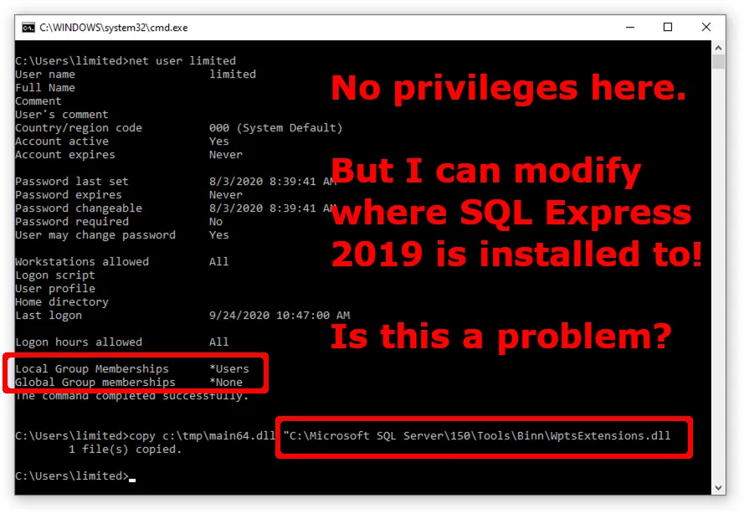Click the 'User may change password' label
Screen dimensions: 744x514
click(x=95, y=235)
